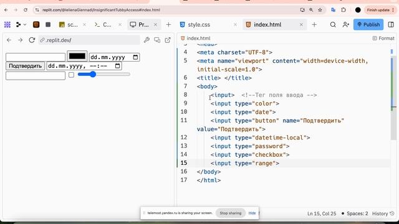Open preview in a new browser tab
The image size is (399, 224).
pyautogui.click(x=168, y=40)
